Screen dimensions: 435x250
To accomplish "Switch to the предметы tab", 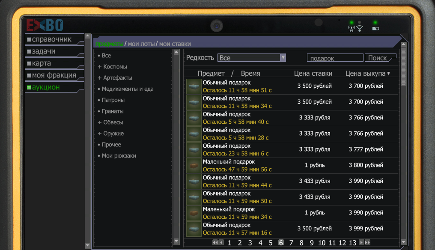I will coord(109,44).
